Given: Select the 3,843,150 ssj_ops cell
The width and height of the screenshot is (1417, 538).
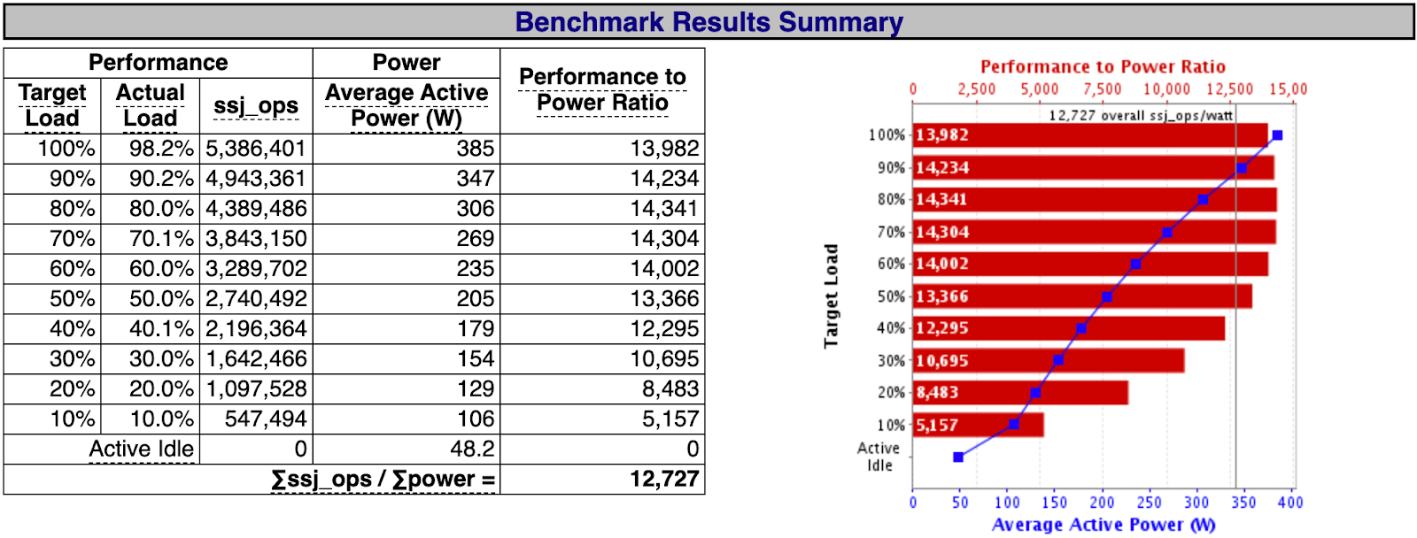Looking at the screenshot, I should click(256, 239).
